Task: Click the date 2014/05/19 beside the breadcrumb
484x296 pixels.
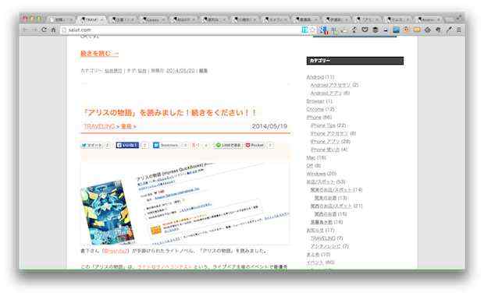Action: [x=269, y=126]
